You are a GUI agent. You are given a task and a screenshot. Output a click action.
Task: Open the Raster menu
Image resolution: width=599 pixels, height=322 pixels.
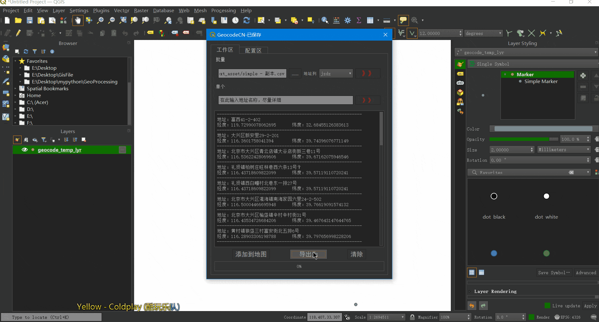pyautogui.click(x=141, y=11)
